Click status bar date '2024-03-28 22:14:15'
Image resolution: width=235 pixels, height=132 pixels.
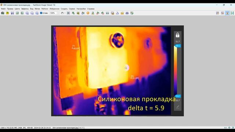click(42, 128)
